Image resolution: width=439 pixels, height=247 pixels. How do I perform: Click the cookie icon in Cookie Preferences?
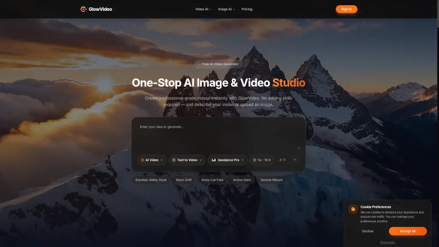point(353,209)
